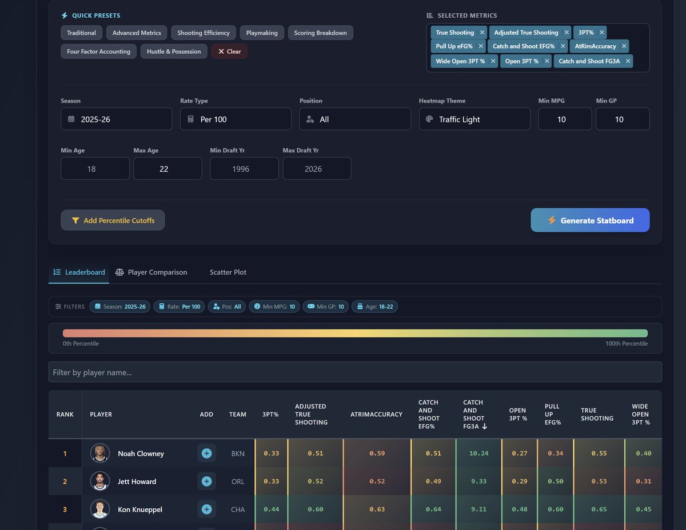
Task: Click the Max Draft Yr field
Action: click(x=317, y=169)
